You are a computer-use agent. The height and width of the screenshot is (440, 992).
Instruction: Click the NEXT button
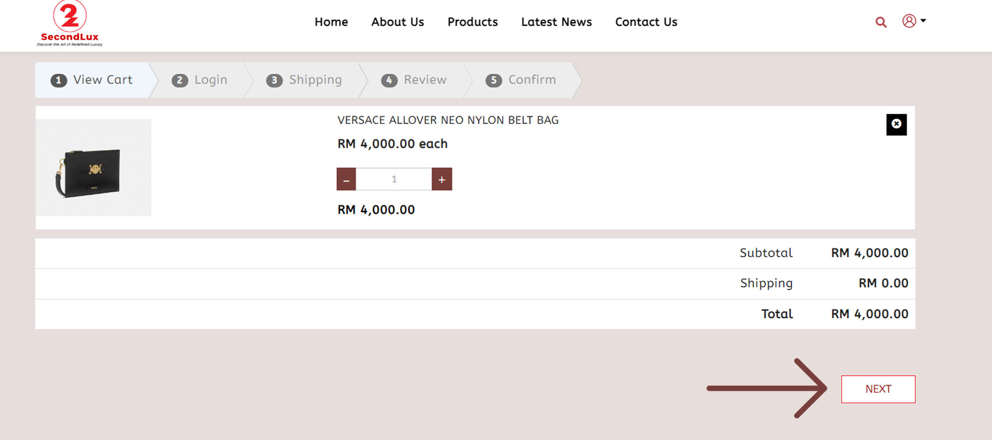click(x=878, y=389)
